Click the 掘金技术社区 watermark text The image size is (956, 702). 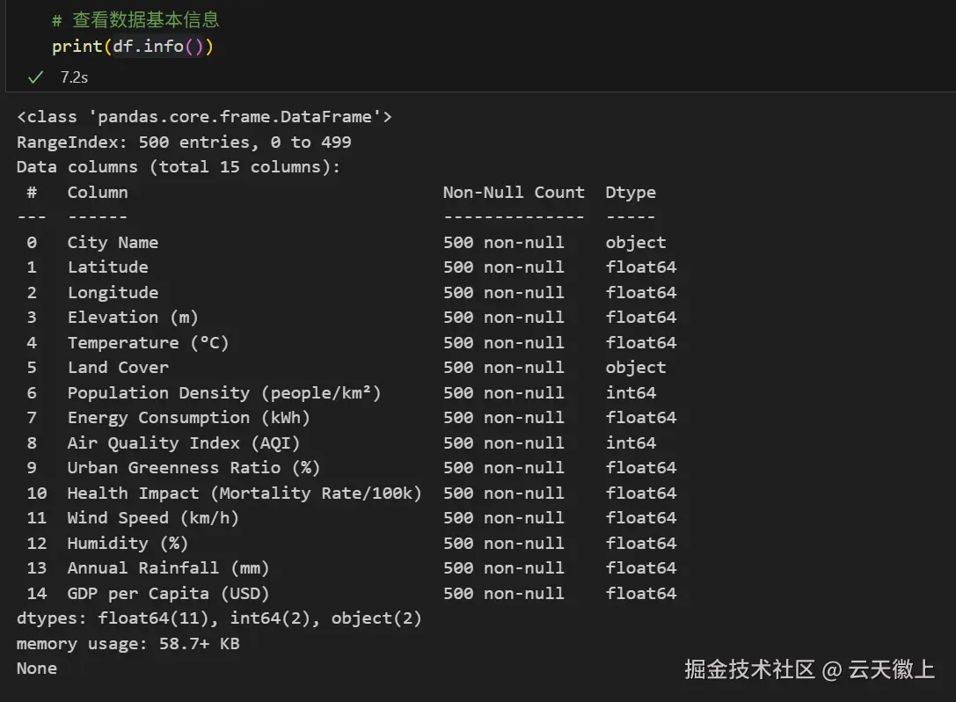pyautogui.click(x=750, y=669)
